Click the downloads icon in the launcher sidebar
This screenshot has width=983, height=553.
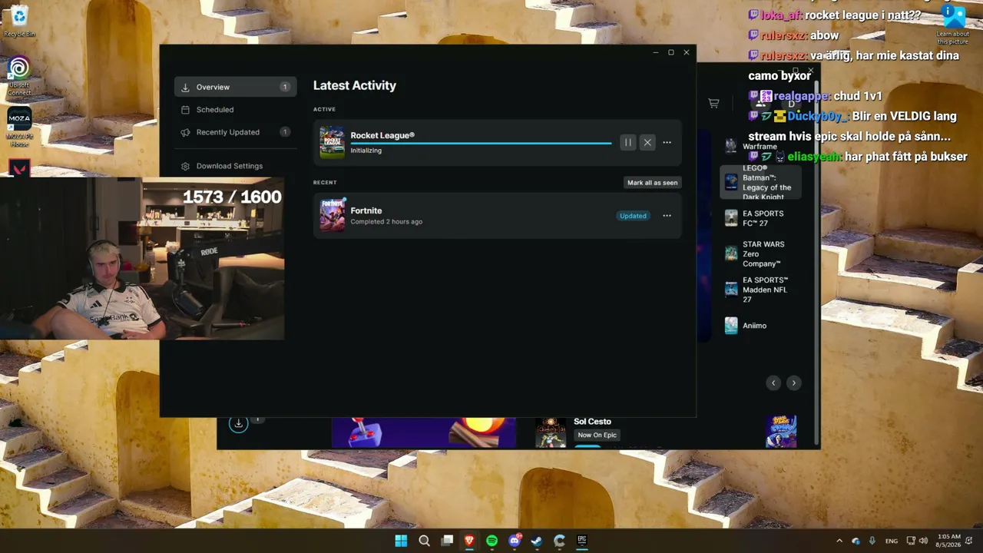click(239, 423)
